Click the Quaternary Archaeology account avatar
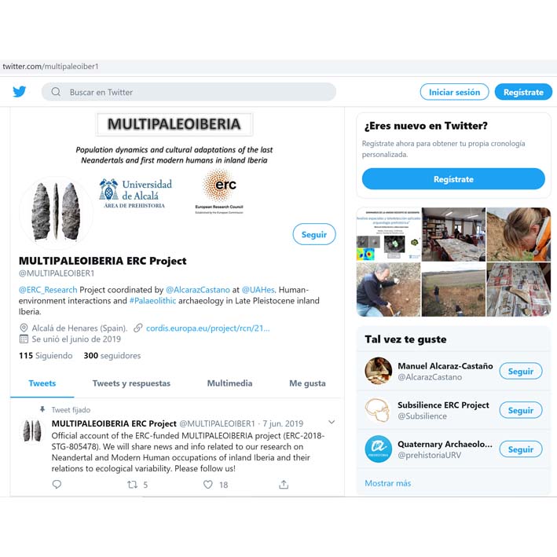This screenshot has height=557, width=557. [379, 449]
